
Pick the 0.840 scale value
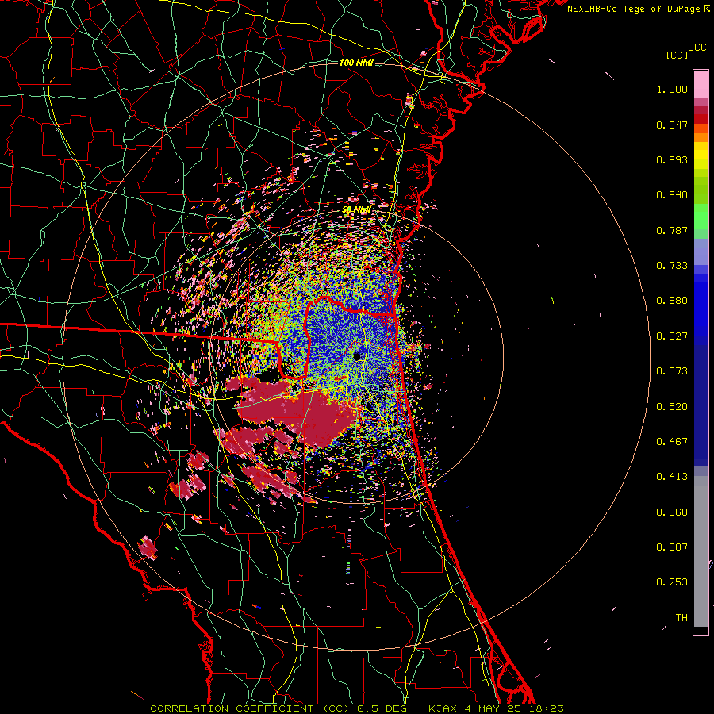pos(672,195)
